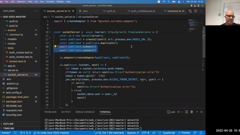Click the master branch status bar item
The width and height of the screenshot is (240, 135).
[6, 133]
